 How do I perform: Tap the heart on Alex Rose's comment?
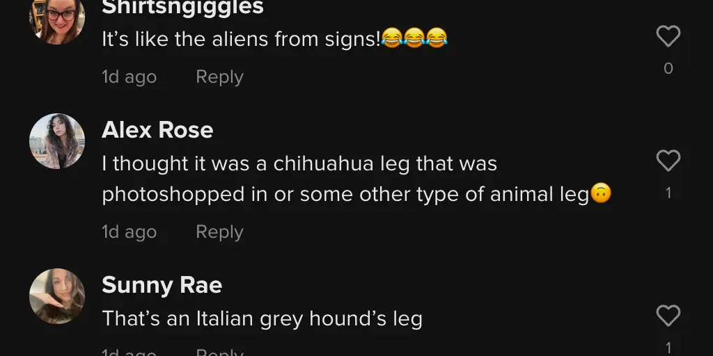pyautogui.click(x=668, y=161)
